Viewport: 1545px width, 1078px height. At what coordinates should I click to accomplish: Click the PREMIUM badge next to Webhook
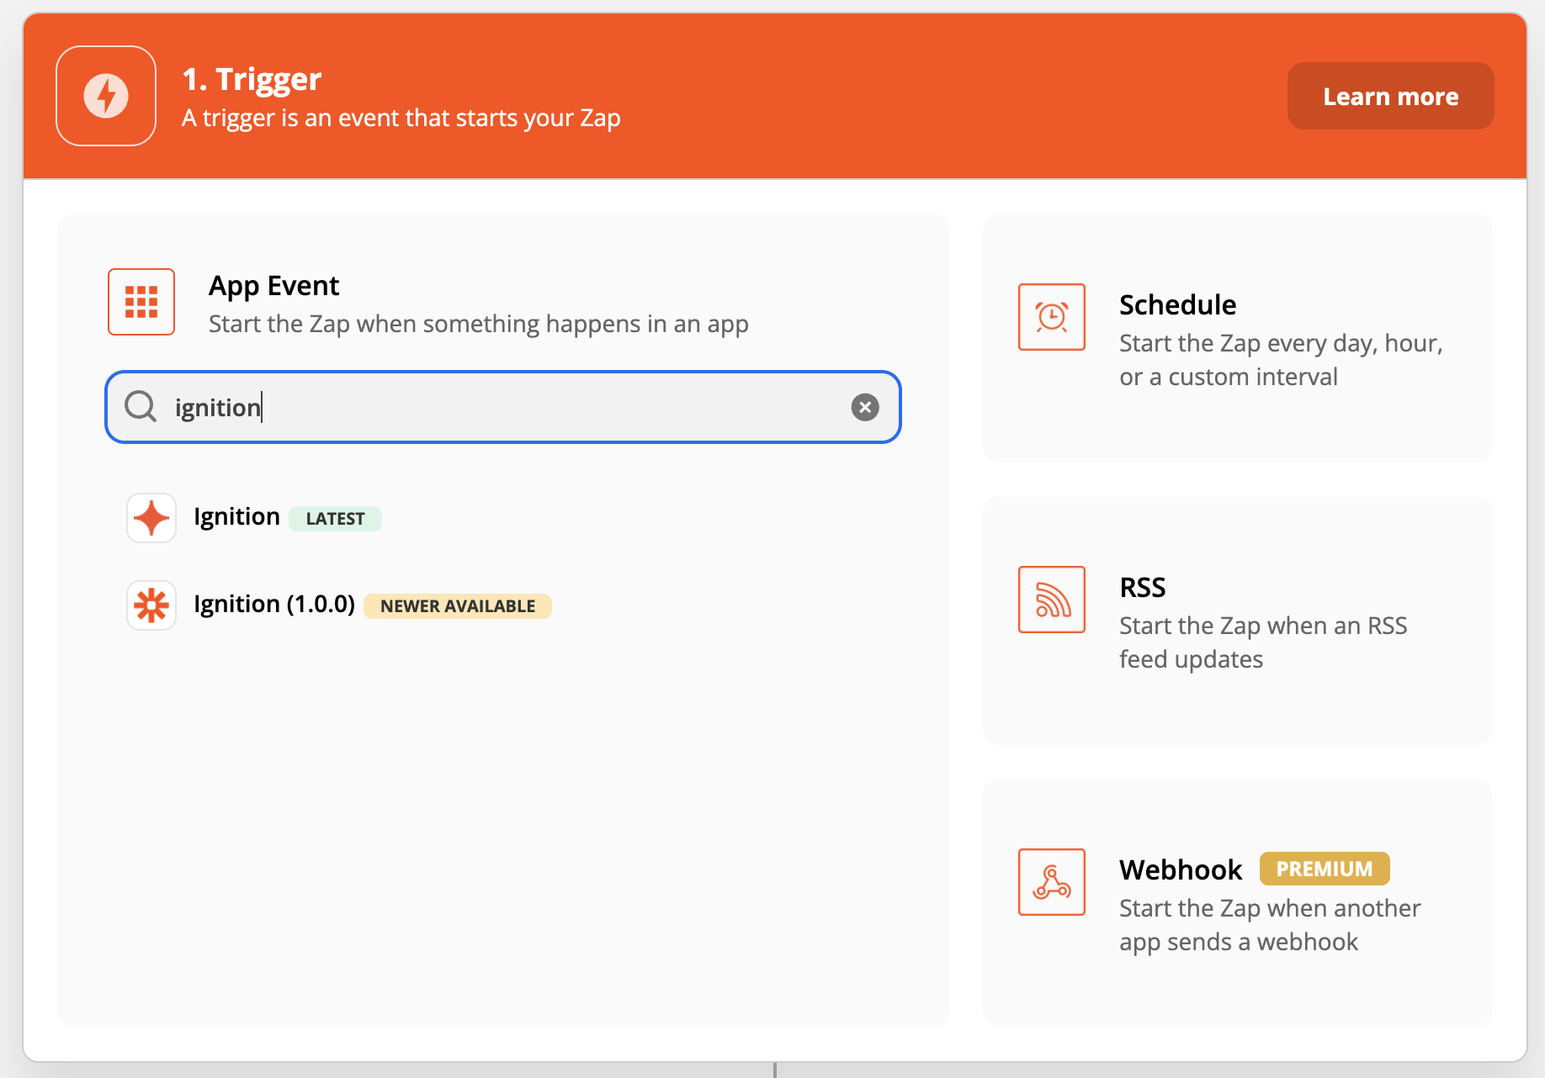click(1325, 869)
